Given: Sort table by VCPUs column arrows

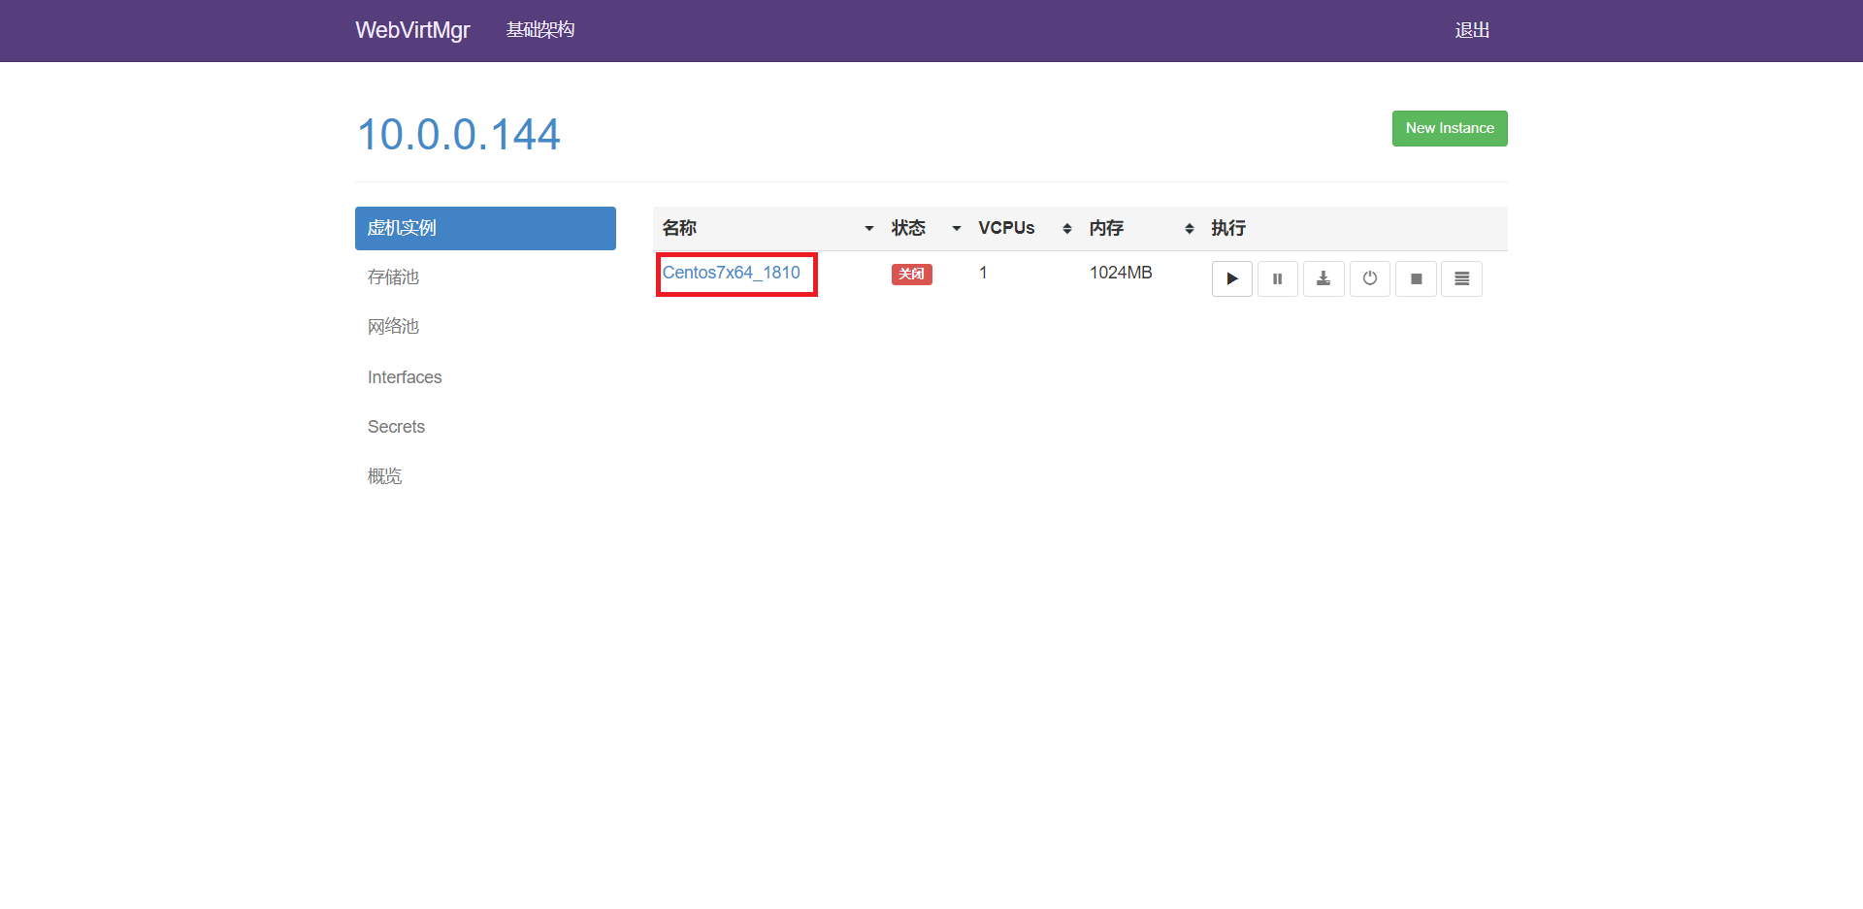Looking at the screenshot, I should coord(1066,229).
